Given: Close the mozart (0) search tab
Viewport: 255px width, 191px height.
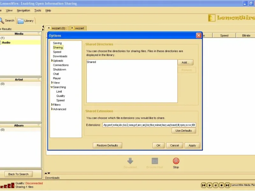Looking at the screenshot, I should click(49, 28).
